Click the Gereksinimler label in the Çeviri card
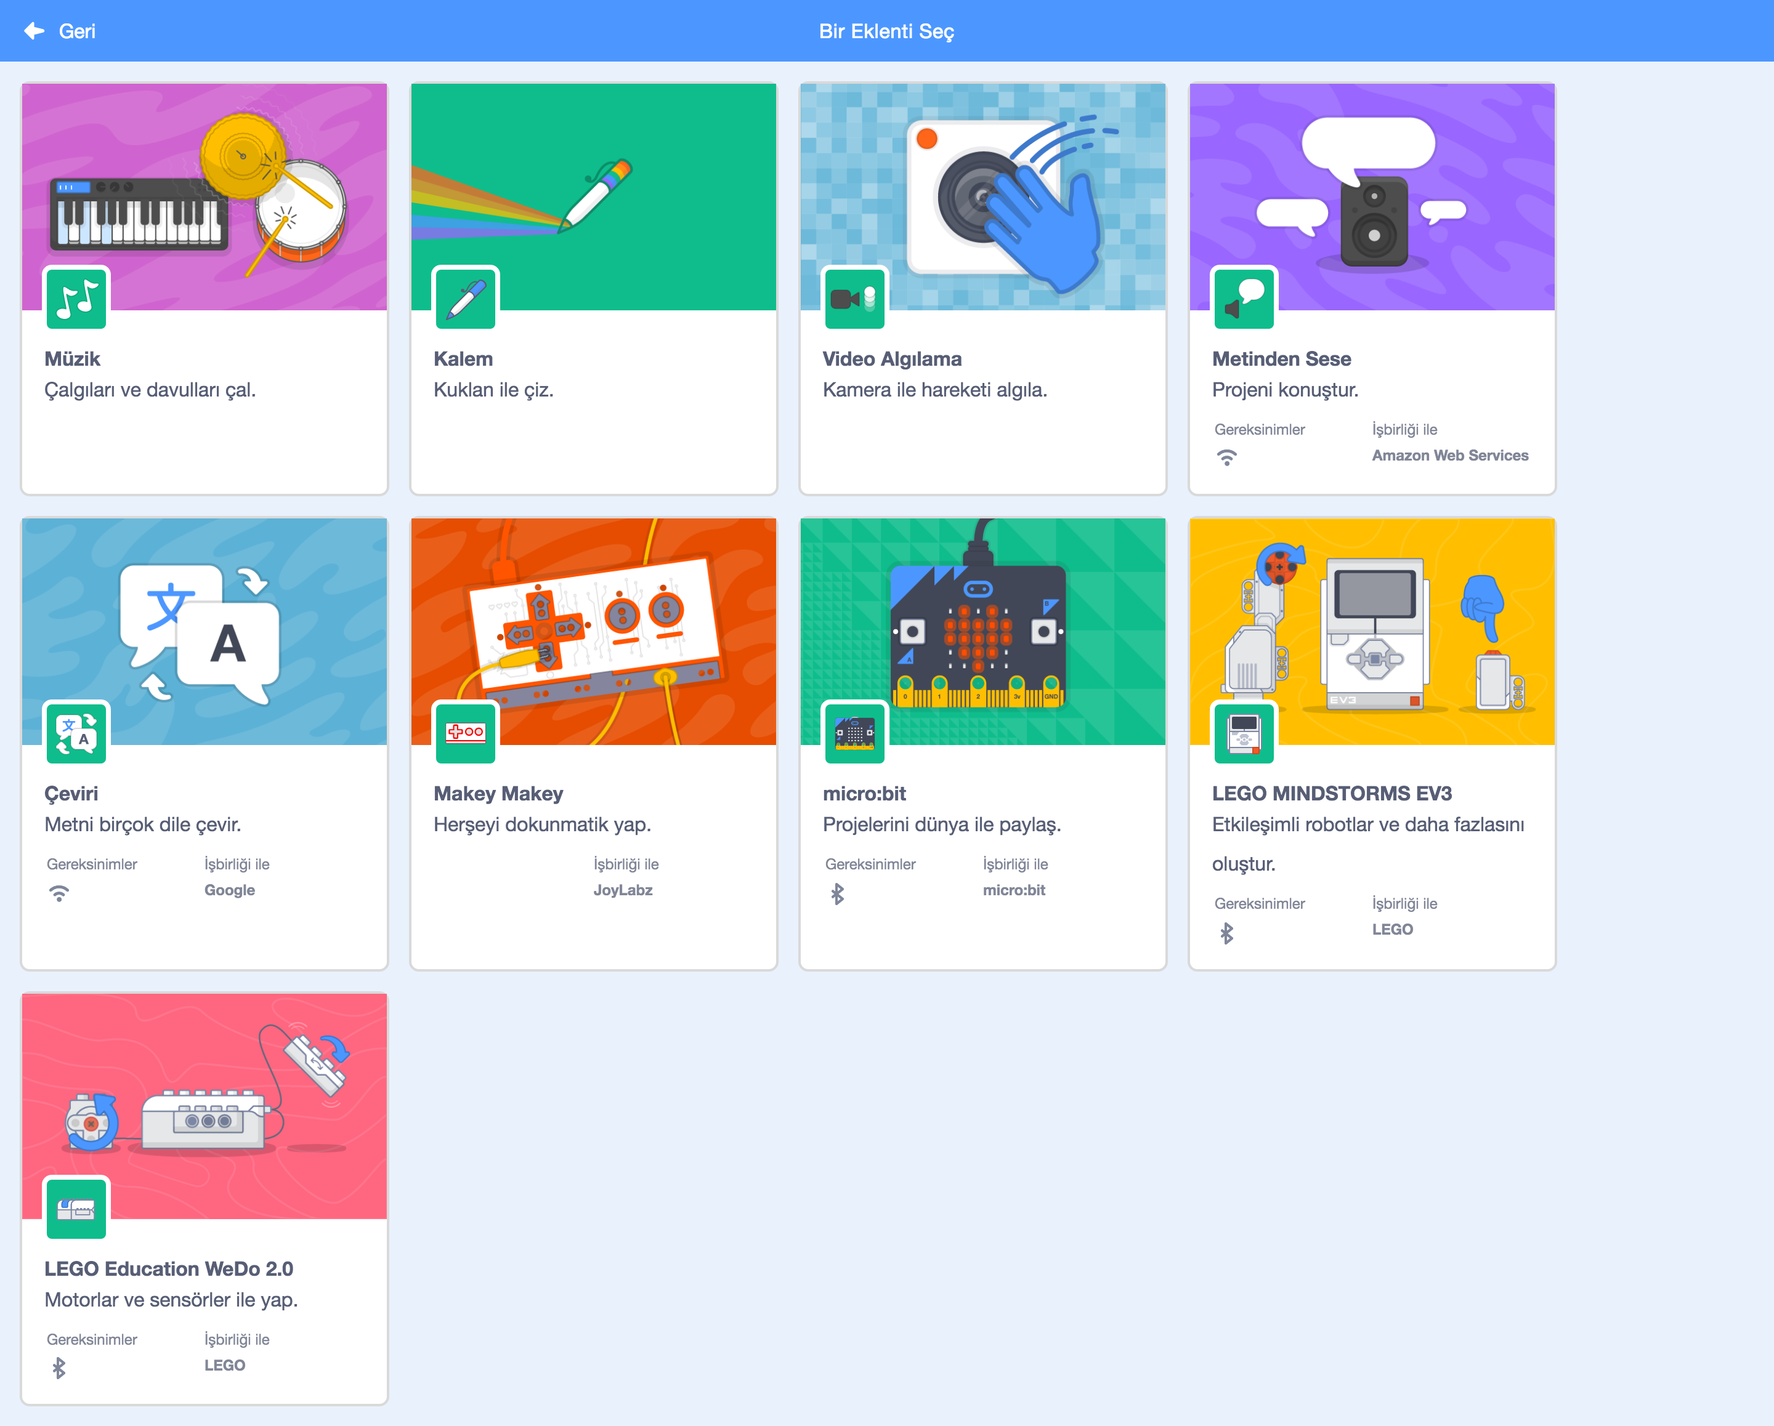The width and height of the screenshot is (1774, 1426). 92,864
